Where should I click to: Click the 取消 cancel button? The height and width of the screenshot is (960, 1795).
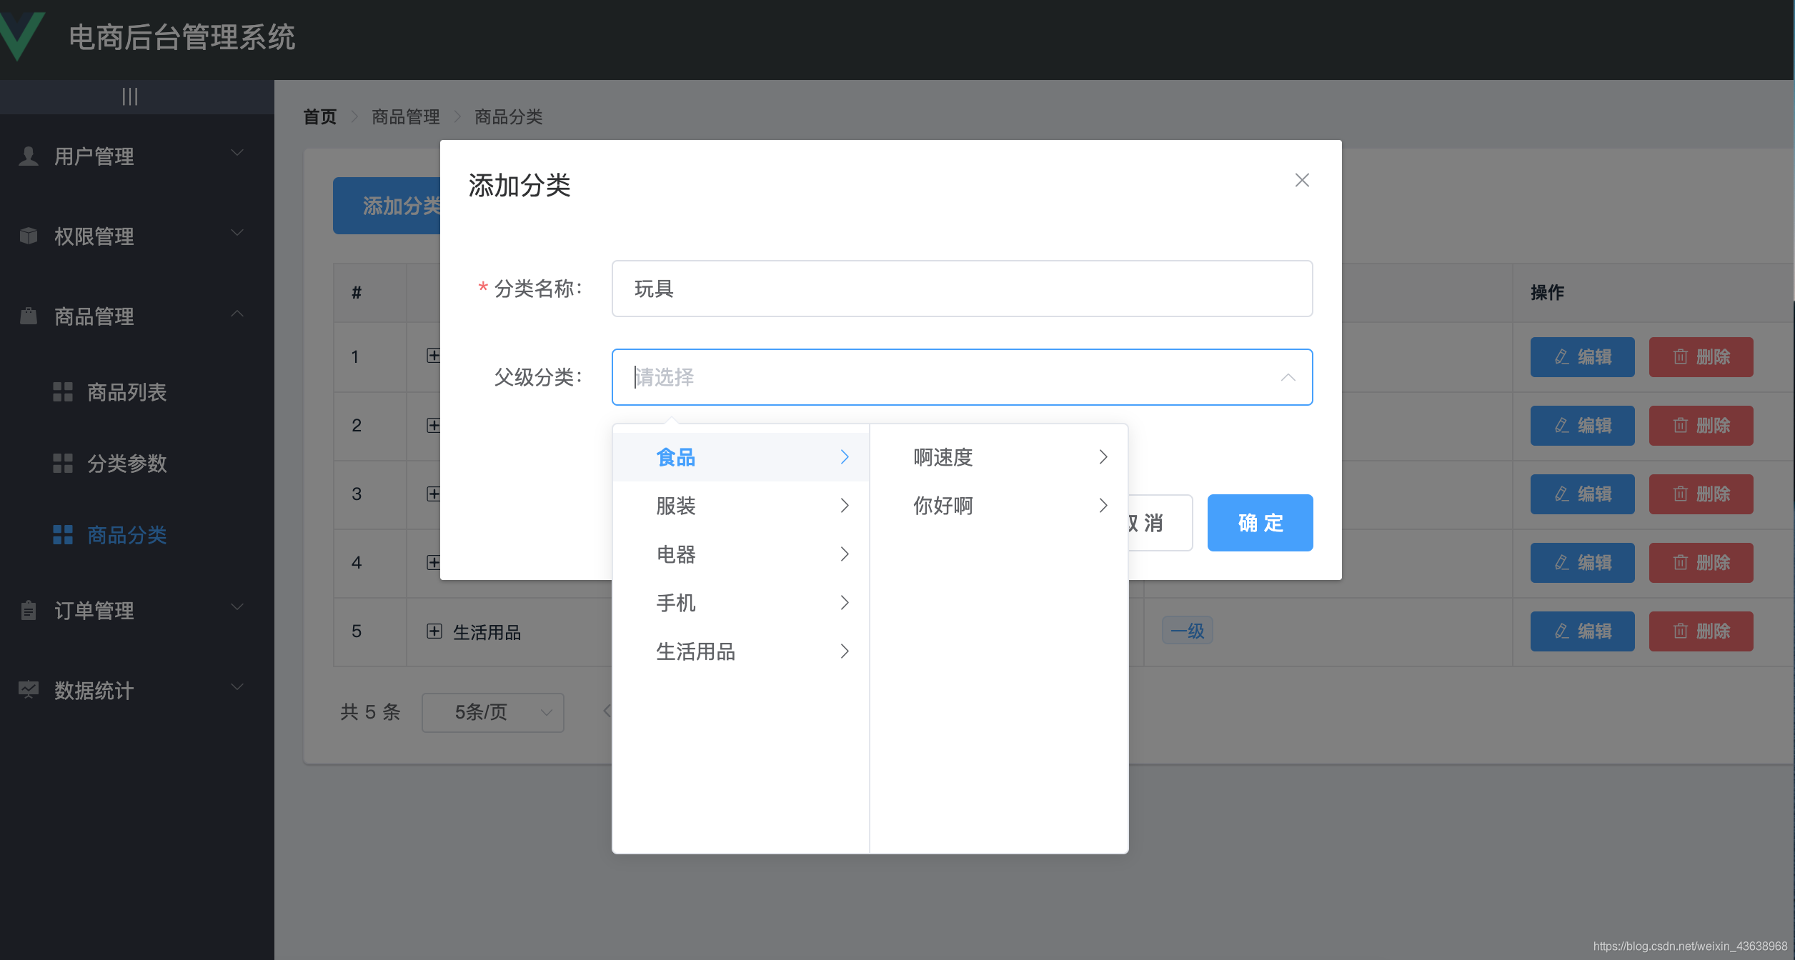pos(1160,523)
